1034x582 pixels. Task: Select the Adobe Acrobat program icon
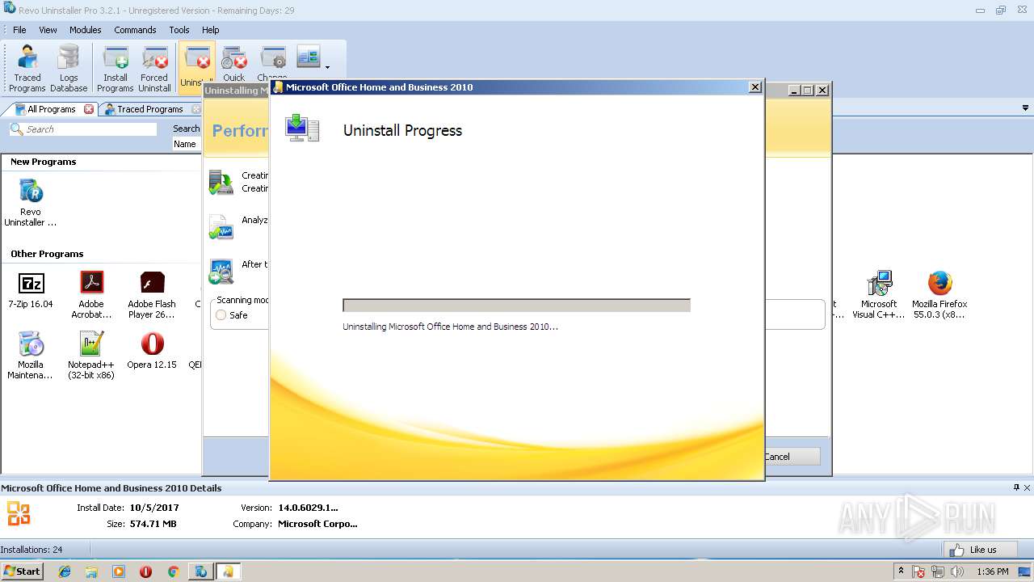pos(91,295)
